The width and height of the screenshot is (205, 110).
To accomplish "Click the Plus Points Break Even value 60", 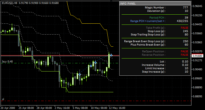I will (x=186, y=45).
